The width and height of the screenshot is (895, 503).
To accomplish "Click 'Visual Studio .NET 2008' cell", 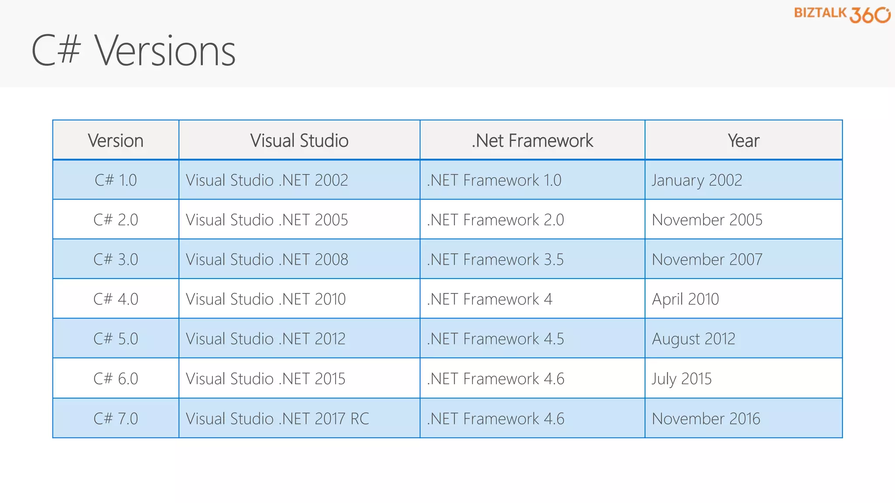I will [x=299, y=259].
